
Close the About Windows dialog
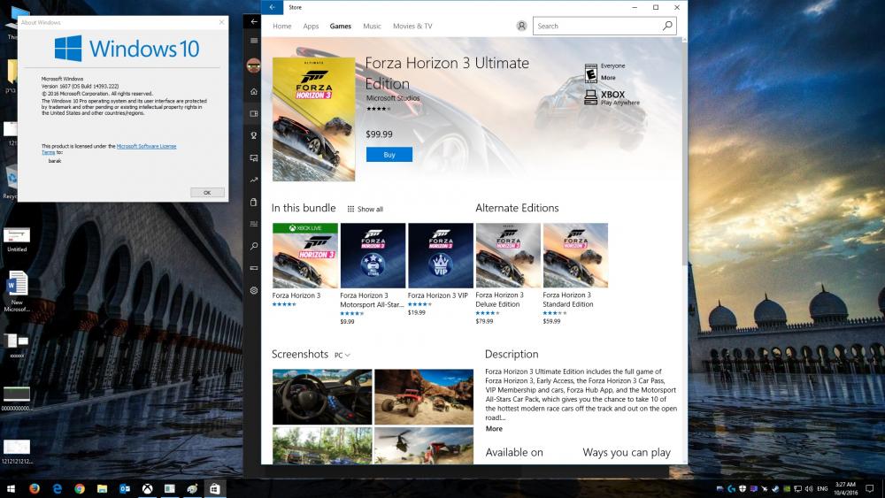(221, 22)
